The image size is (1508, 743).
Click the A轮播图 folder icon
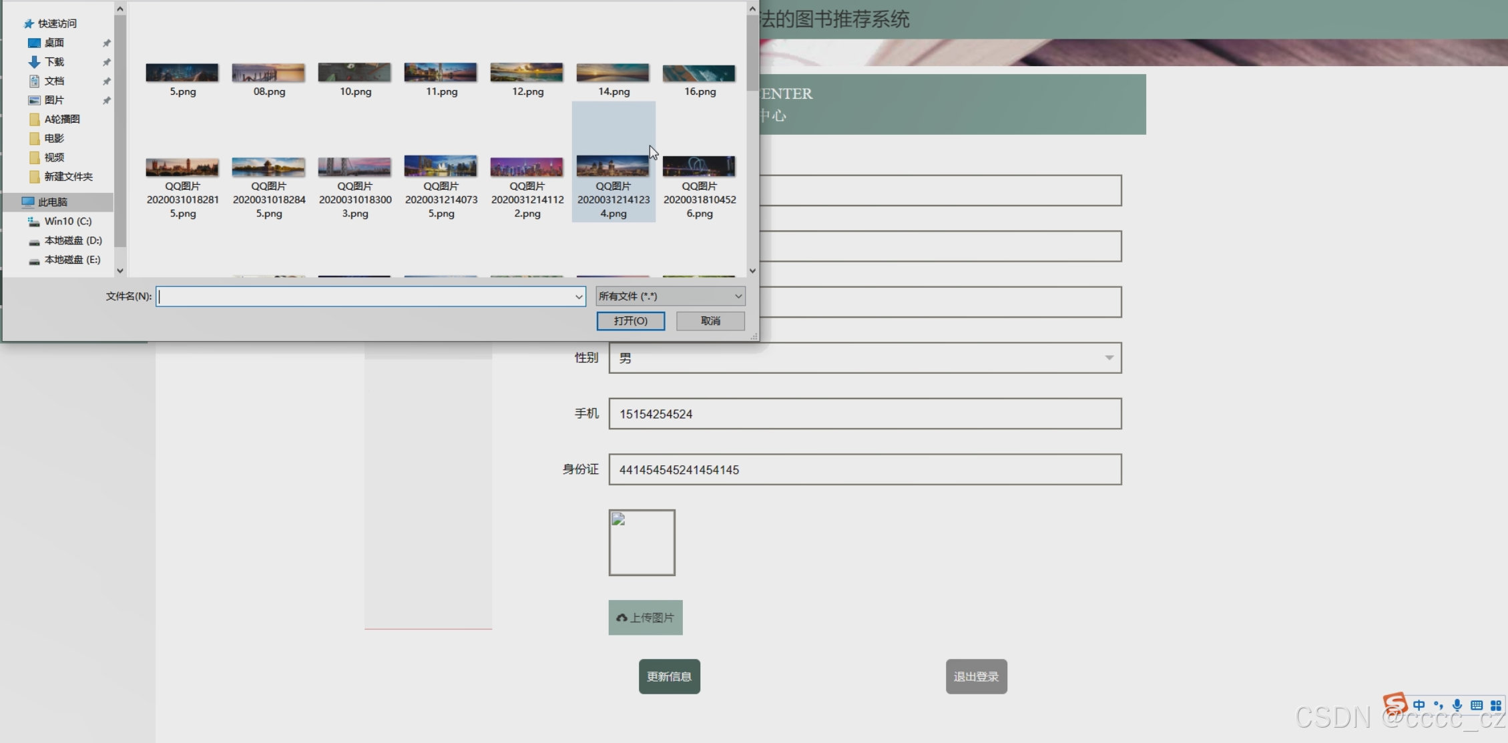[35, 119]
